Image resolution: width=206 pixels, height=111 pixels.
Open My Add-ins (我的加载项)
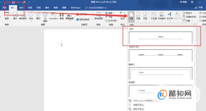84,19
